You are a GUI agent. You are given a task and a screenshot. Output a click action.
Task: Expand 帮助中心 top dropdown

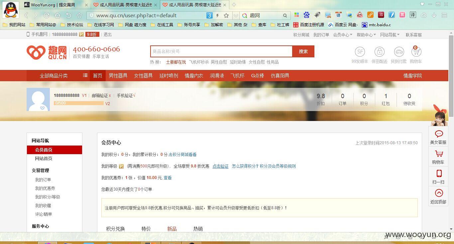click(x=366, y=35)
